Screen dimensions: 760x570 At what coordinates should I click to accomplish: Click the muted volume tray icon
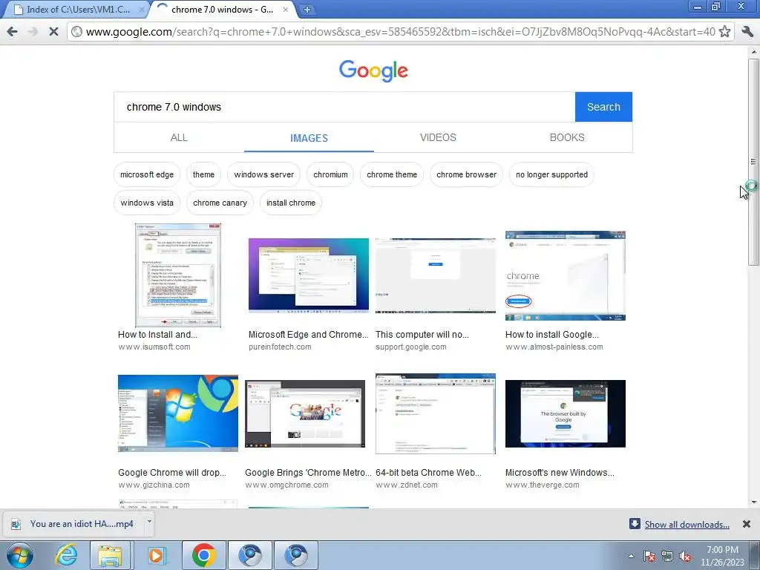685,556
